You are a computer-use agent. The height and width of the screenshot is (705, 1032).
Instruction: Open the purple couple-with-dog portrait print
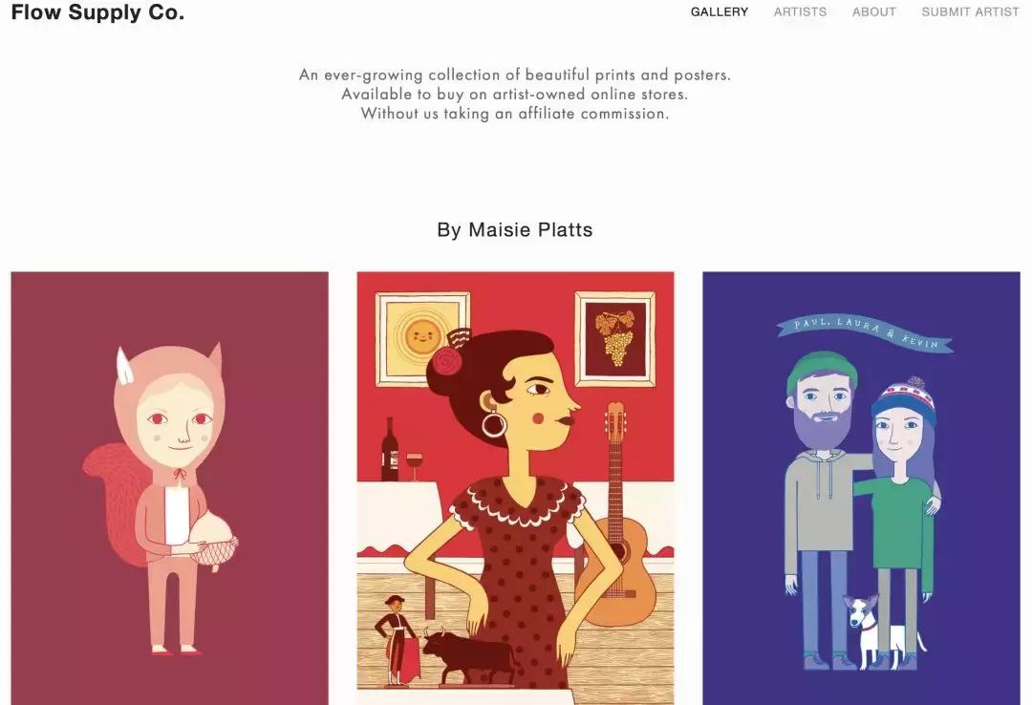tap(862, 488)
